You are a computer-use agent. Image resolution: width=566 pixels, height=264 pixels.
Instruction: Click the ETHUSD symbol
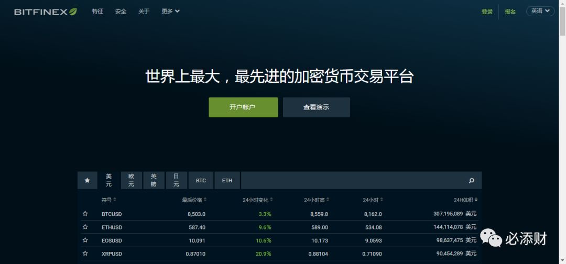112,227
